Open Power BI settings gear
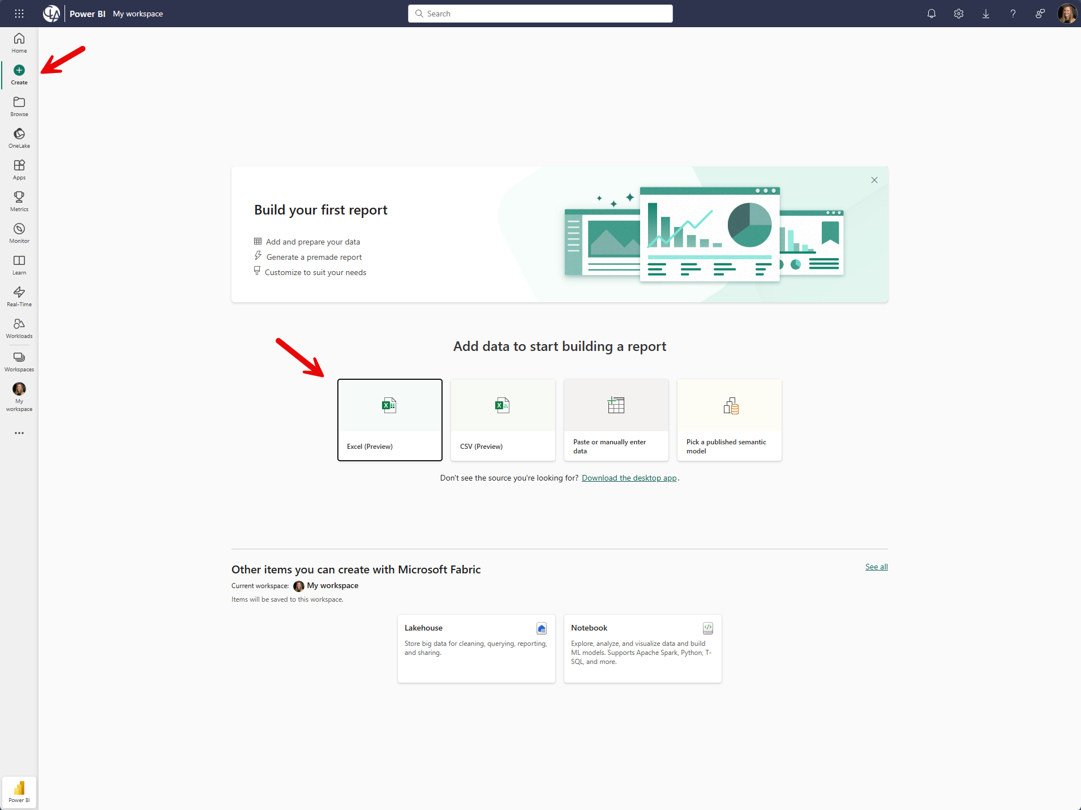Viewport: 1081px width, 810px height. pyautogui.click(x=958, y=13)
